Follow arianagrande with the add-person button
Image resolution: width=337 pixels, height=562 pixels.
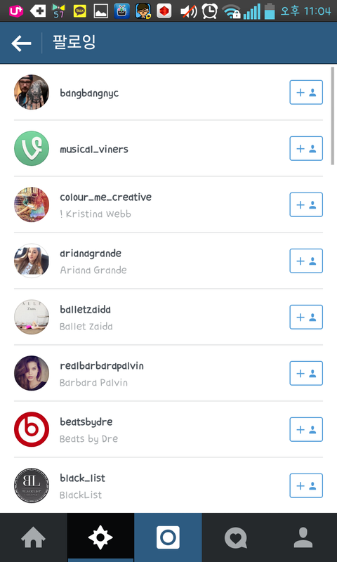pyautogui.click(x=306, y=261)
